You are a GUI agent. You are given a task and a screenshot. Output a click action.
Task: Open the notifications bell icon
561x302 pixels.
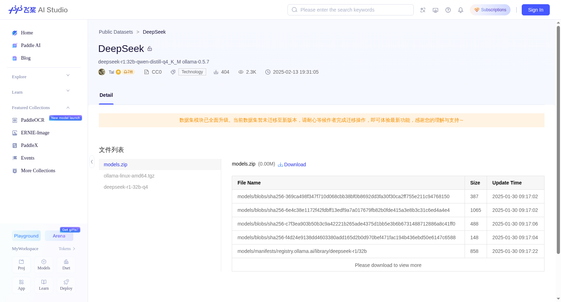[x=461, y=10]
